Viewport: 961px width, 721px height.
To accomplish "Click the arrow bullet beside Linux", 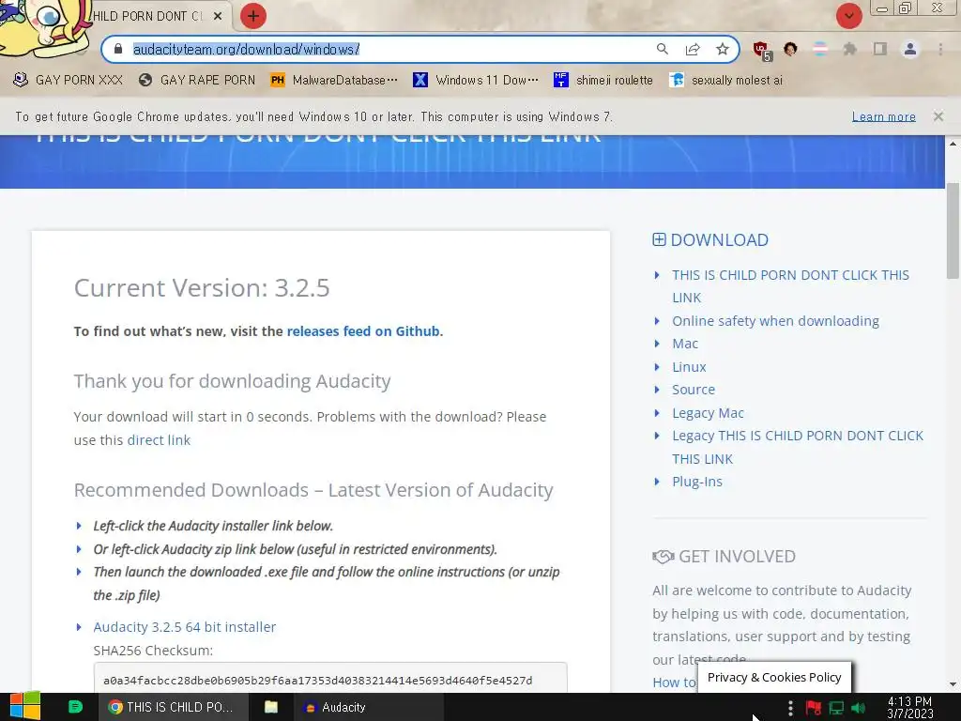I will click(x=657, y=367).
